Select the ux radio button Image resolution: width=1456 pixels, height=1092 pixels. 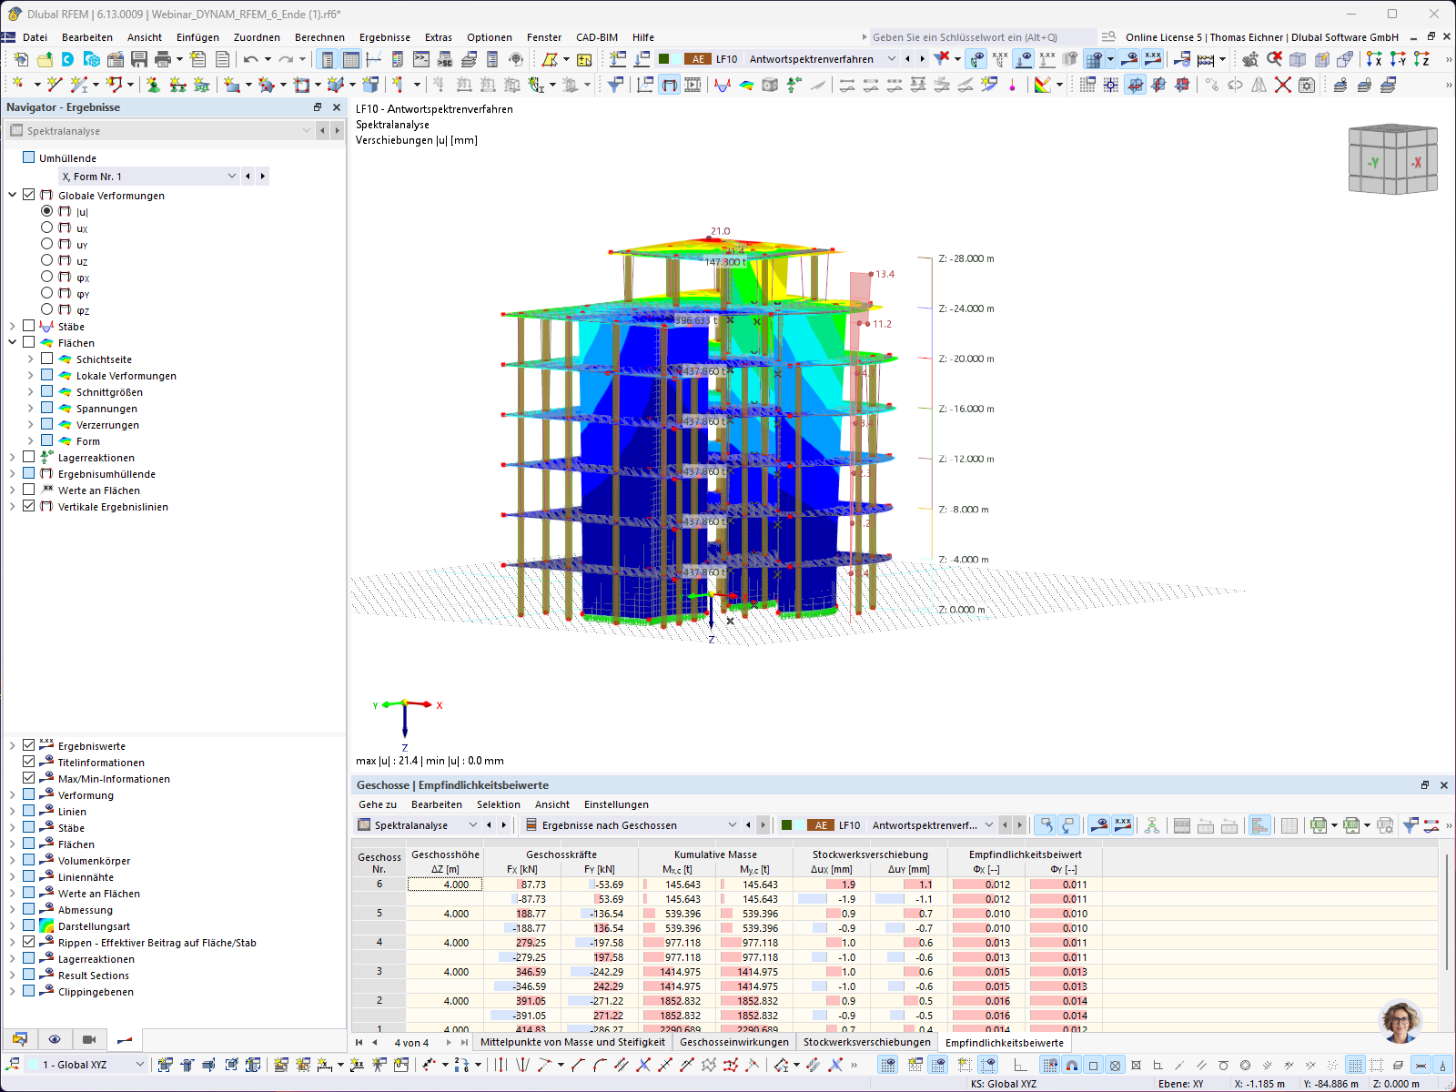(x=46, y=227)
